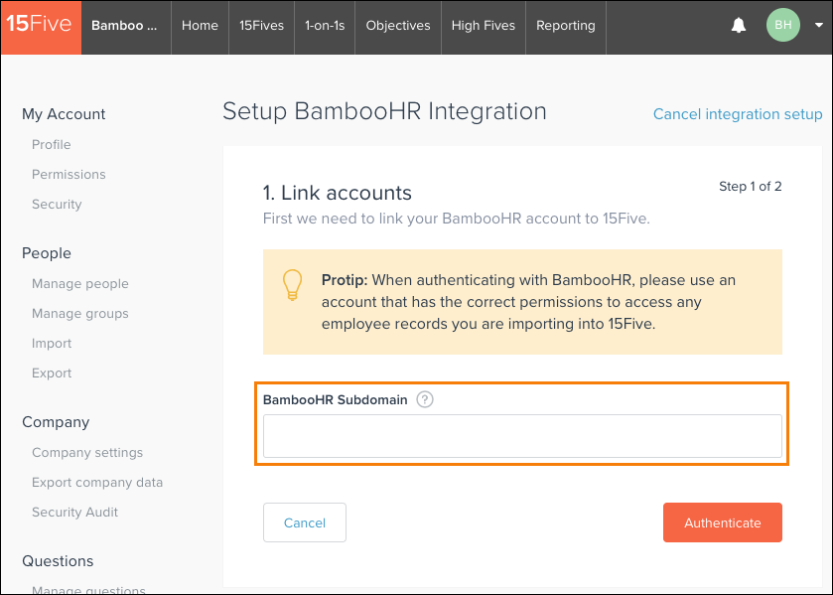Open Export under People
Viewport: 833px width, 595px height.
coord(52,373)
